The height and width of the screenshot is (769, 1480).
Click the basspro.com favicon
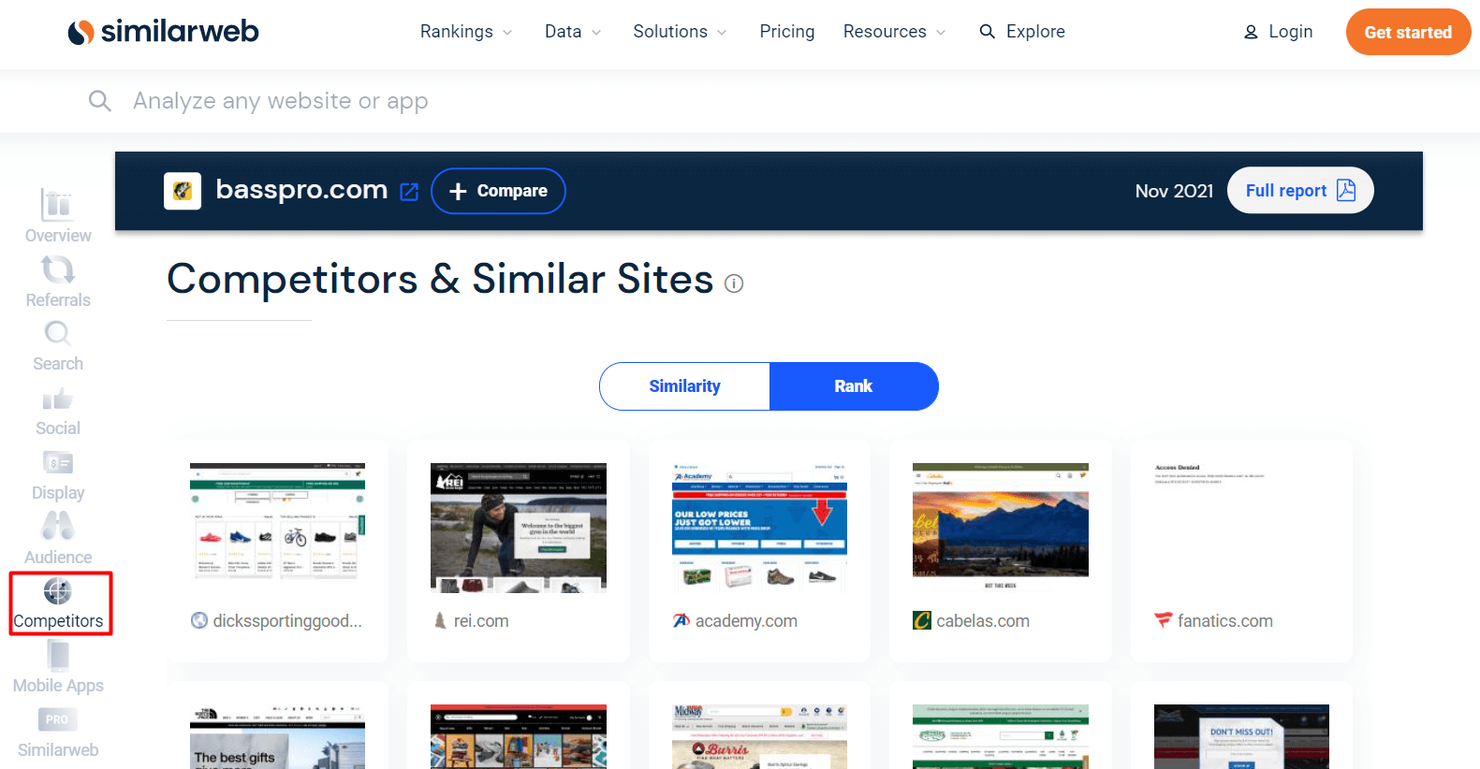point(183,191)
